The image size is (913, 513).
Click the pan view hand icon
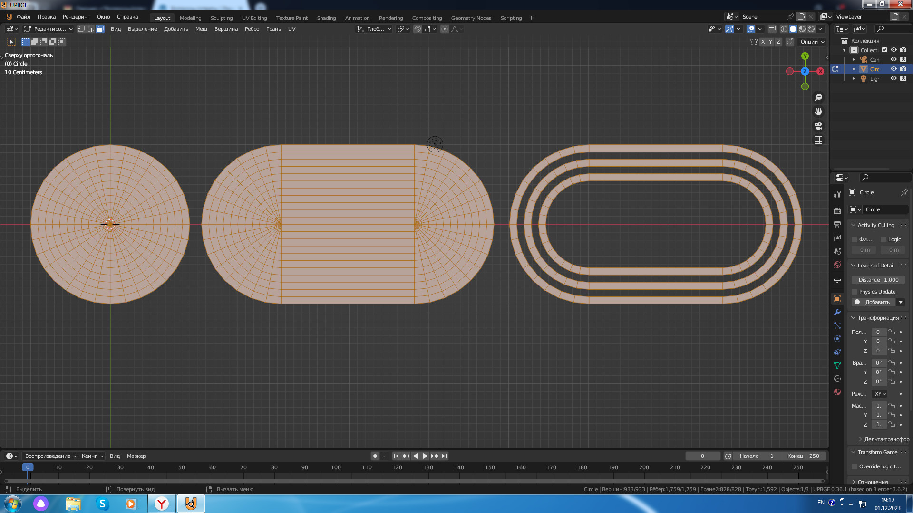(x=818, y=112)
